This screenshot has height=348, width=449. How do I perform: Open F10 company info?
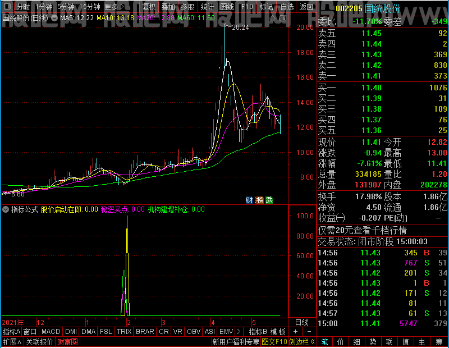[x=247, y=7]
